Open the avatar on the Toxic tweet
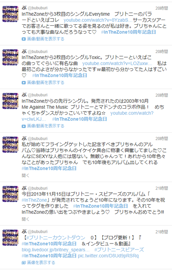The width and height of the screenshot is (172, 271). point(10,57)
